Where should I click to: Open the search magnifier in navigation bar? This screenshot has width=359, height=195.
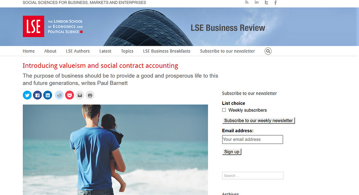268,51
